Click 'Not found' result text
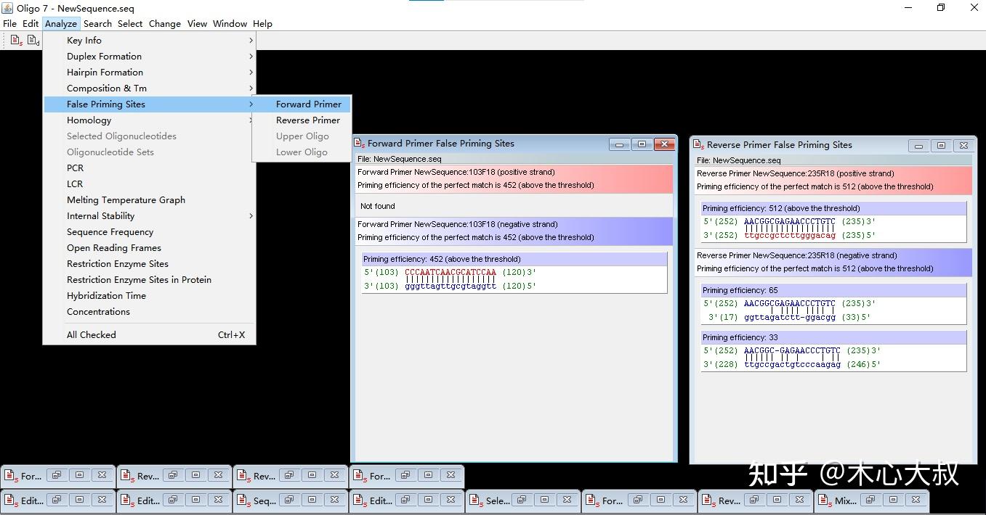This screenshot has height=515, width=986. coord(378,206)
